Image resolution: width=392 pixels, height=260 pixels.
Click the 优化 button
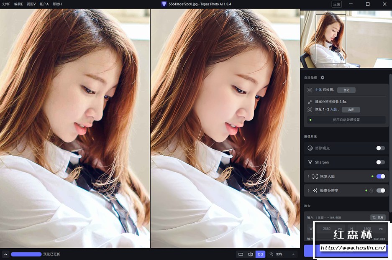[x=346, y=90]
